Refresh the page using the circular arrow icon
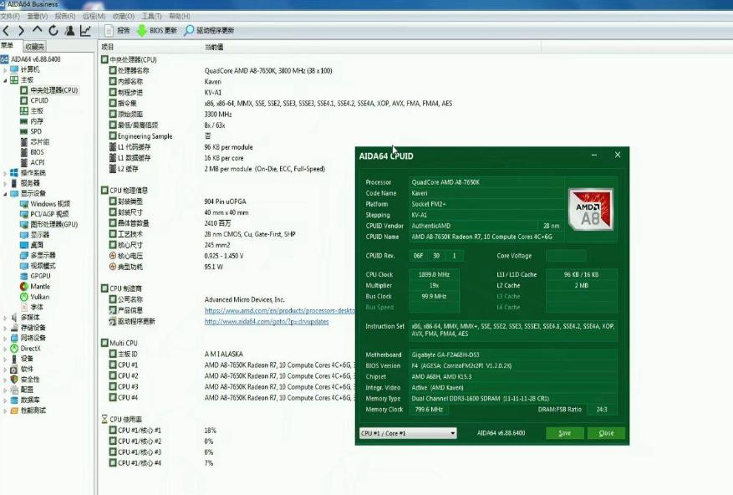 pyautogui.click(x=53, y=31)
